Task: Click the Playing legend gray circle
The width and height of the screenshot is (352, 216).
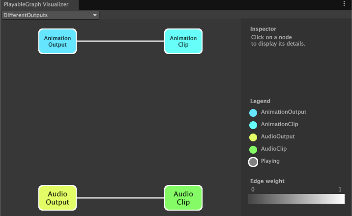Action: click(x=253, y=162)
